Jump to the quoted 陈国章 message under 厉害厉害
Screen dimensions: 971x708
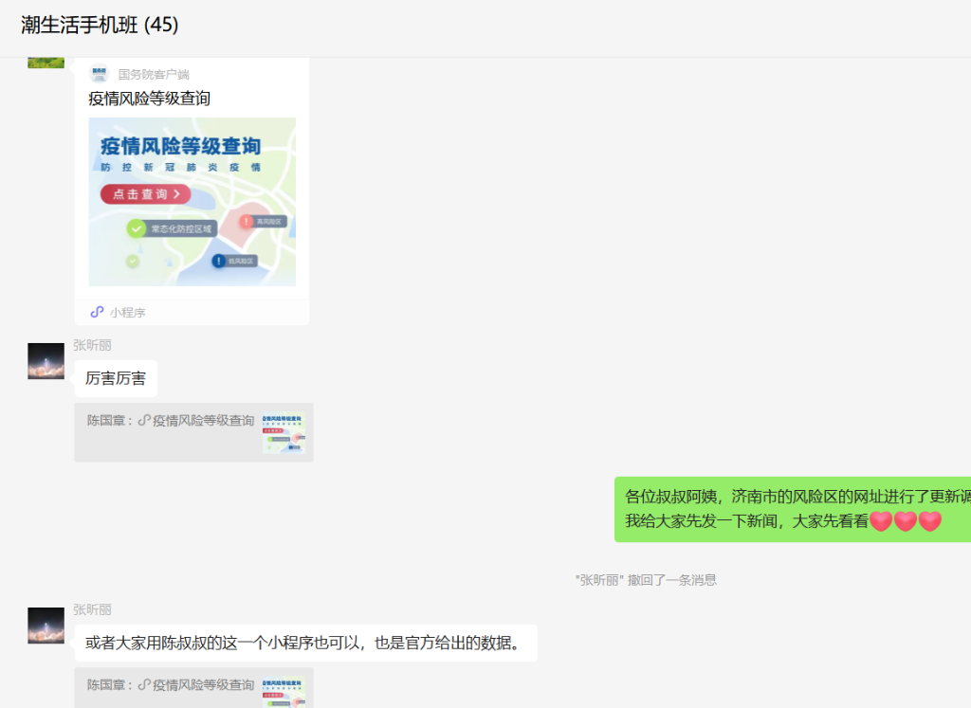click(x=171, y=421)
